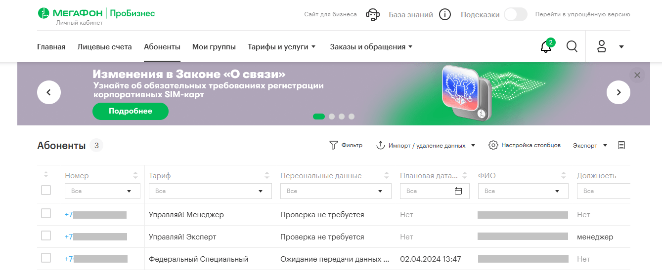Open the Мои группы tab
Screen dimensions: 662x274
coord(214,47)
